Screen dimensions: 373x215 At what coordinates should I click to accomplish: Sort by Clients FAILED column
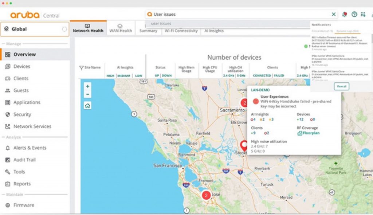[279, 75]
